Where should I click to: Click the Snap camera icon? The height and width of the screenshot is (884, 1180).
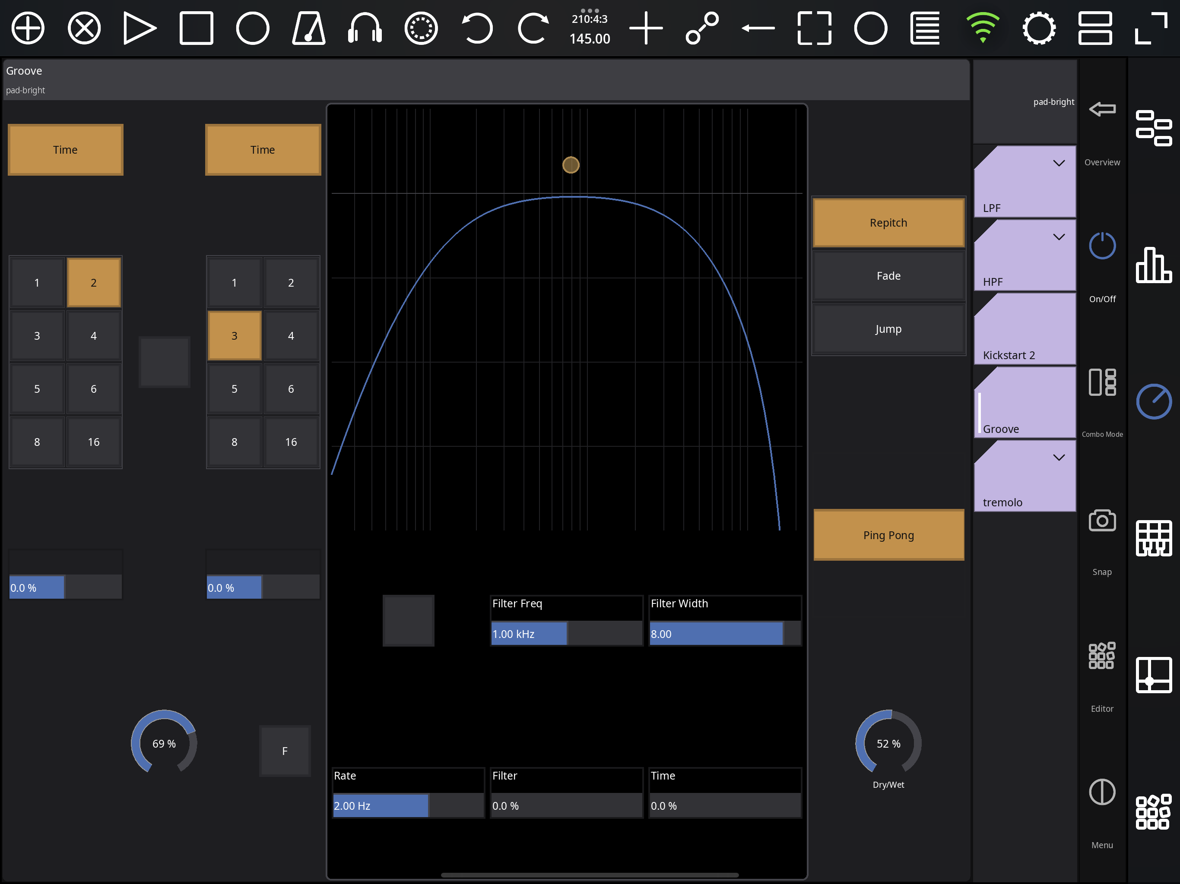click(1101, 521)
